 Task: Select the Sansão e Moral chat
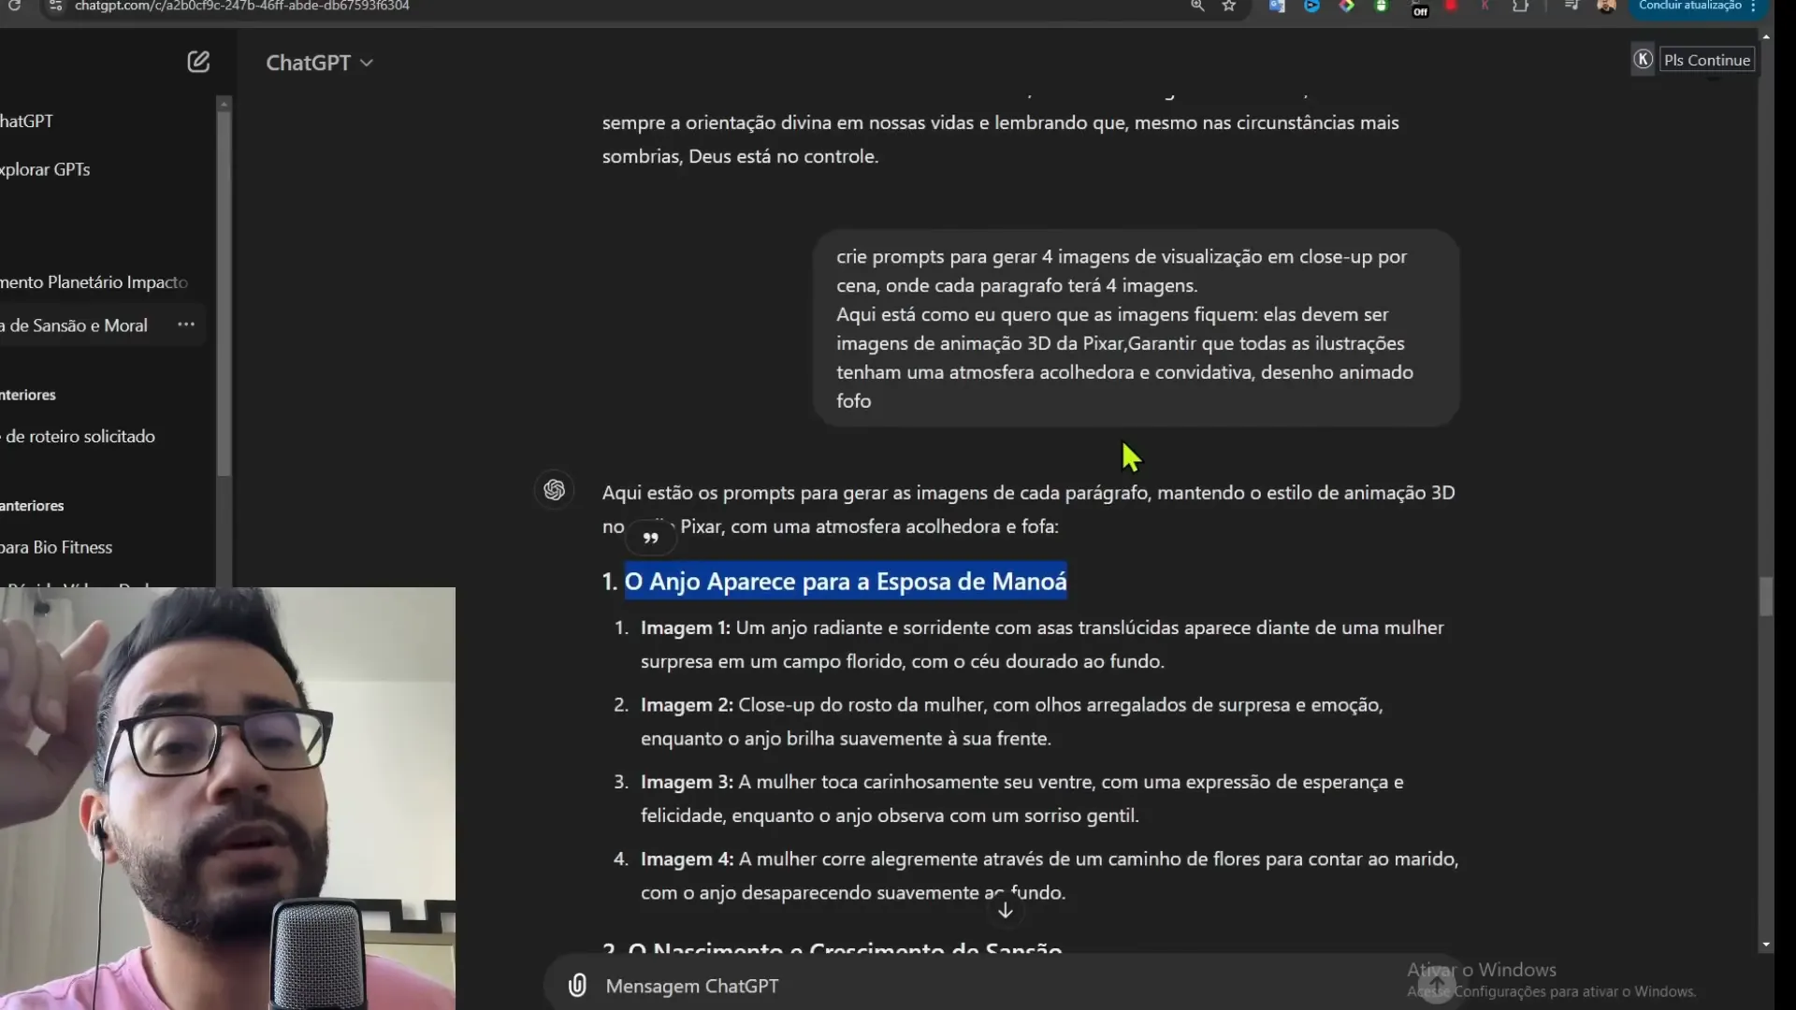(75, 325)
